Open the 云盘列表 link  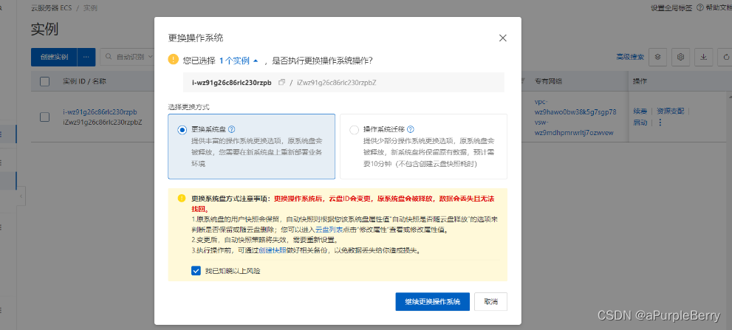[328, 230]
